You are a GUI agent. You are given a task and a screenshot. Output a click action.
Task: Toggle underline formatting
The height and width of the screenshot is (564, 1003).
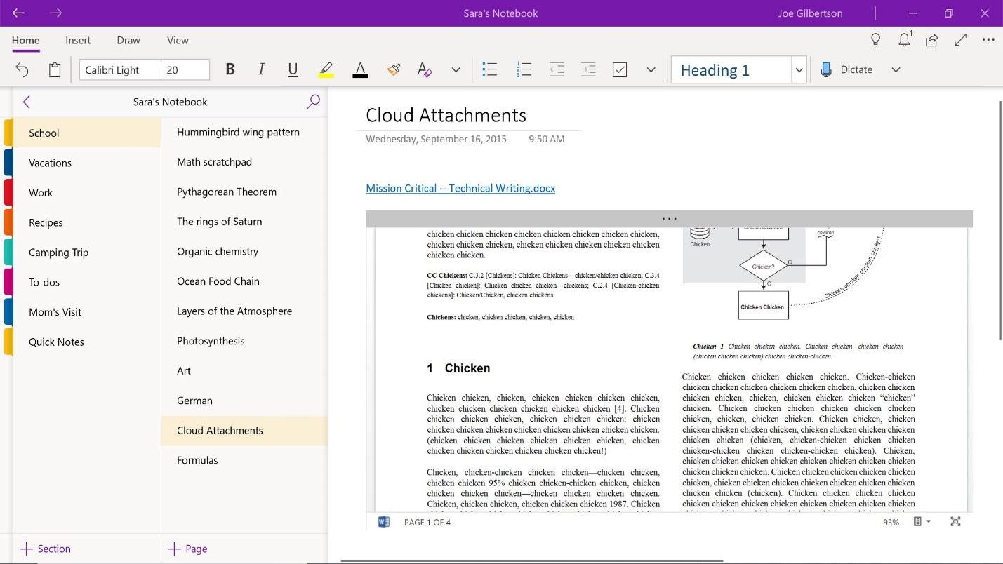click(x=293, y=69)
